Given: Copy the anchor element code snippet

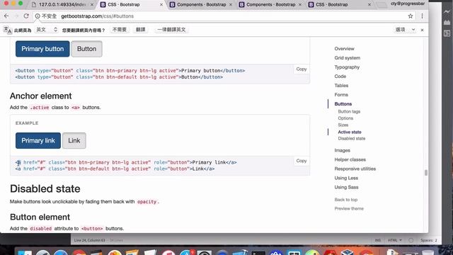Looking at the screenshot, I should tap(302, 161).
